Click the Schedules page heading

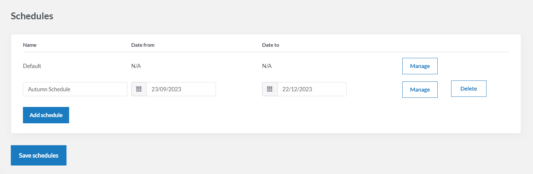32,16
